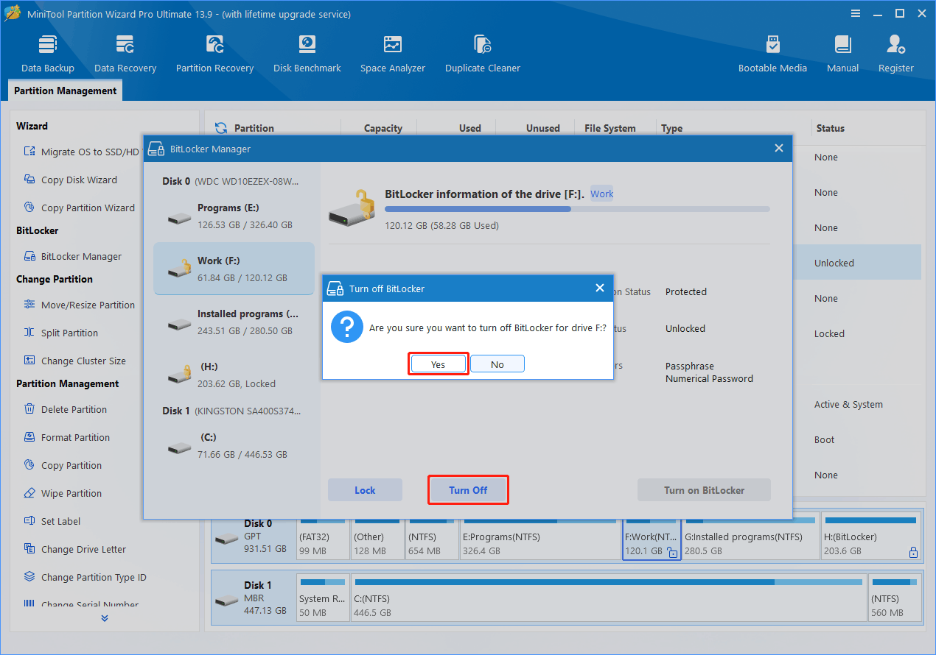Select (C:) drive under Disk 1
Image resolution: width=936 pixels, height=655 pixels.
point(234,446)
